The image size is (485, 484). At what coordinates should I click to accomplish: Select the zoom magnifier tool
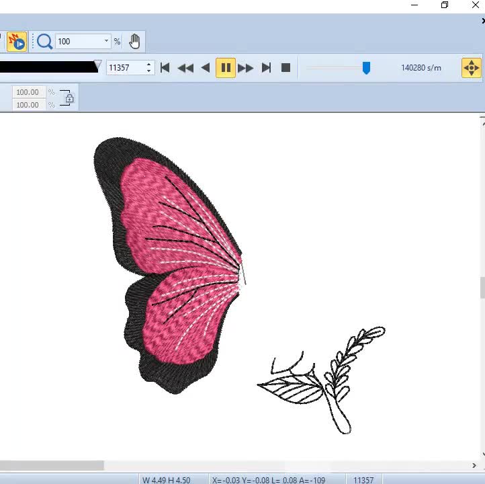coord(44,42)
